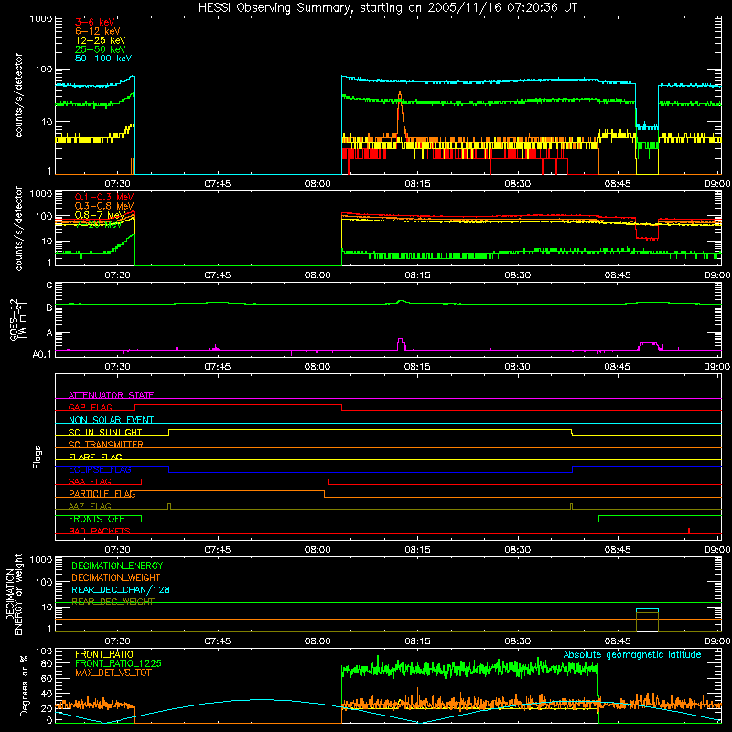This screenshot has width=732, height=732.
Task: Click the NON_SOLAR_EVENT flag label
Action: pyautogui.click(x=111, y=420)
